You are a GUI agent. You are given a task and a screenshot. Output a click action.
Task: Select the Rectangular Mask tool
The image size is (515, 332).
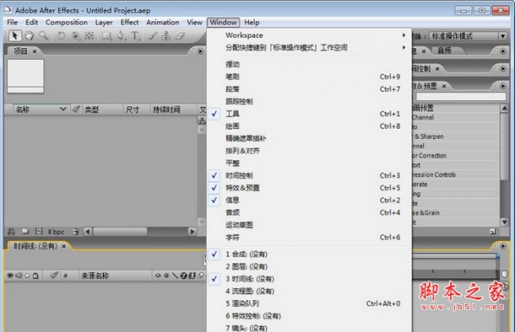tap(106, 36)
